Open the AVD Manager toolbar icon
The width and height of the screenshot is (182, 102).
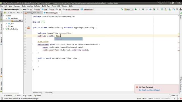[166, 9]
